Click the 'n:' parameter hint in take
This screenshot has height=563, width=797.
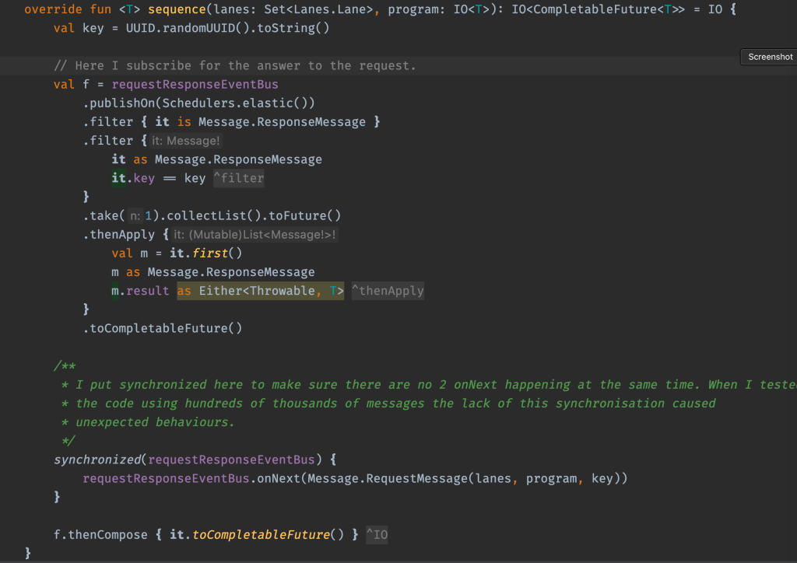click(135, 216)
